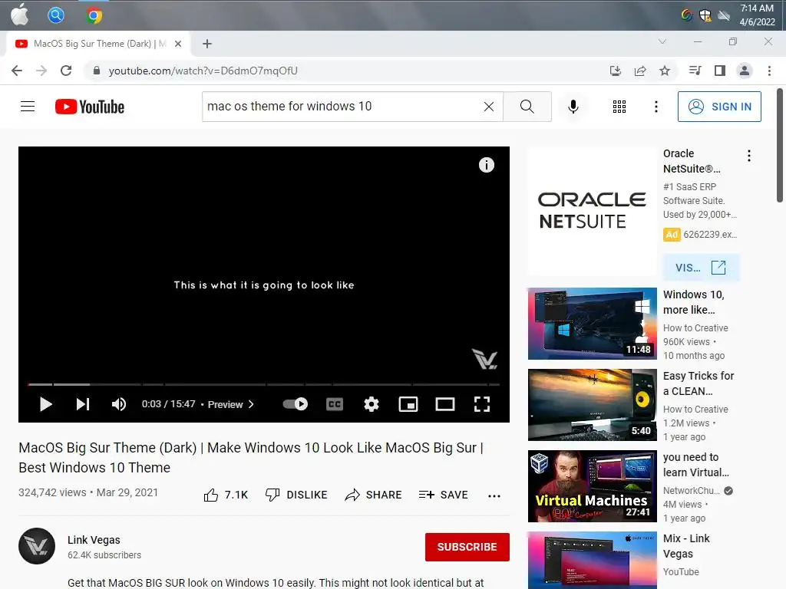Open the Virtual Machines 27:41 thumbnail
The image size is (786, 589).
[592, 485]
